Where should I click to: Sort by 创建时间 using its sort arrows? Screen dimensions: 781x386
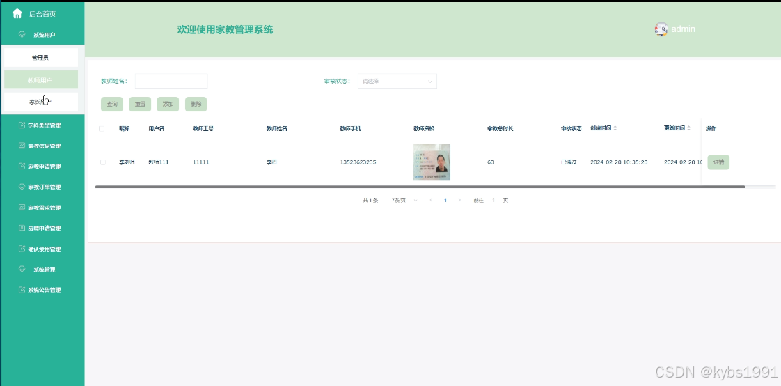(615, 128)
